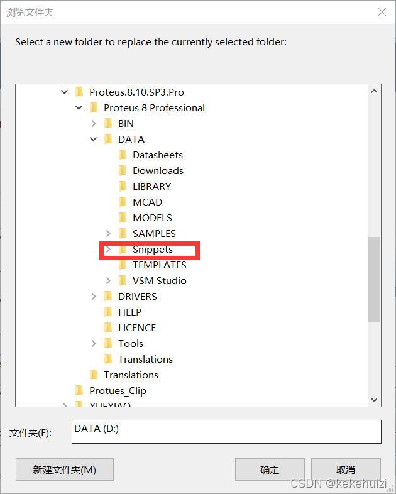Select the Protues_Clip folder

click(118, 391)
